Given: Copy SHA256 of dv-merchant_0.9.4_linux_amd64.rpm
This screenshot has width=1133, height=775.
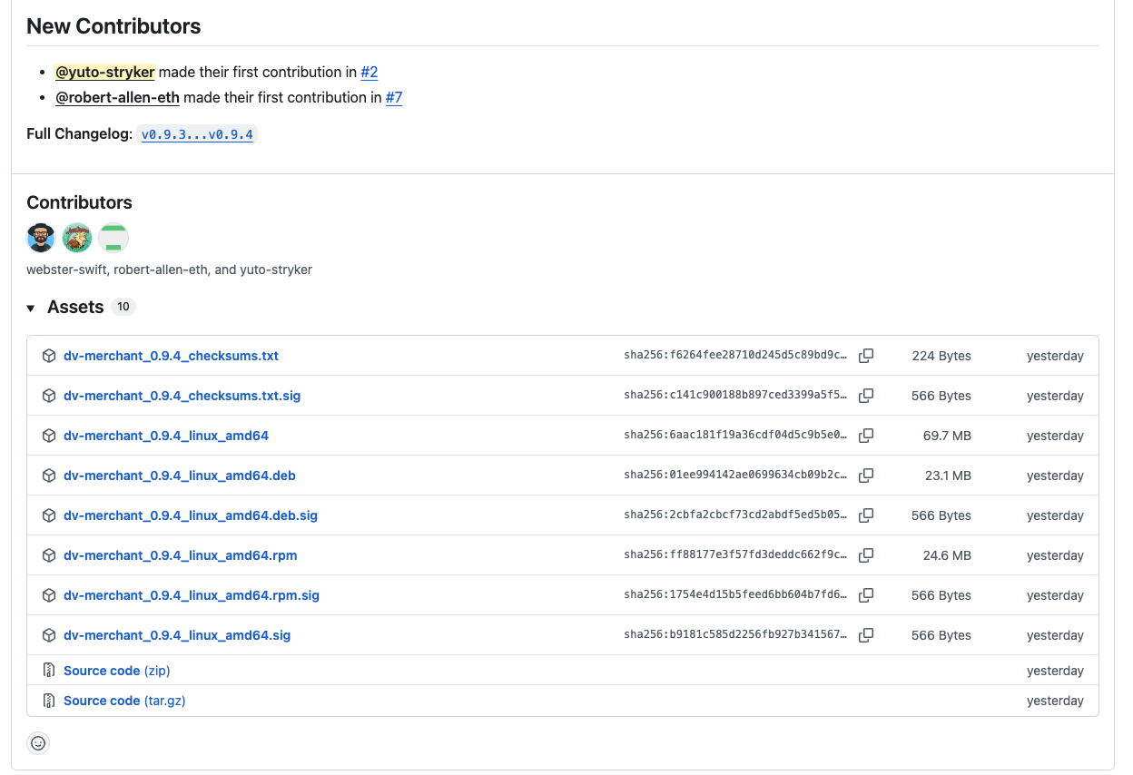Looking at the screenshot, I should 866,555.
